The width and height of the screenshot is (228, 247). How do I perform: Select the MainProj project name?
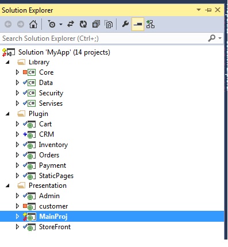pyautogui.click(x=53, y=217)
